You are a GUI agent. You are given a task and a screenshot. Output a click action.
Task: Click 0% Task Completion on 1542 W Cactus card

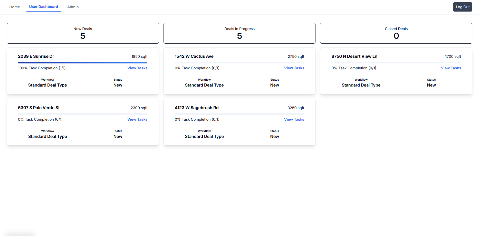197,68
